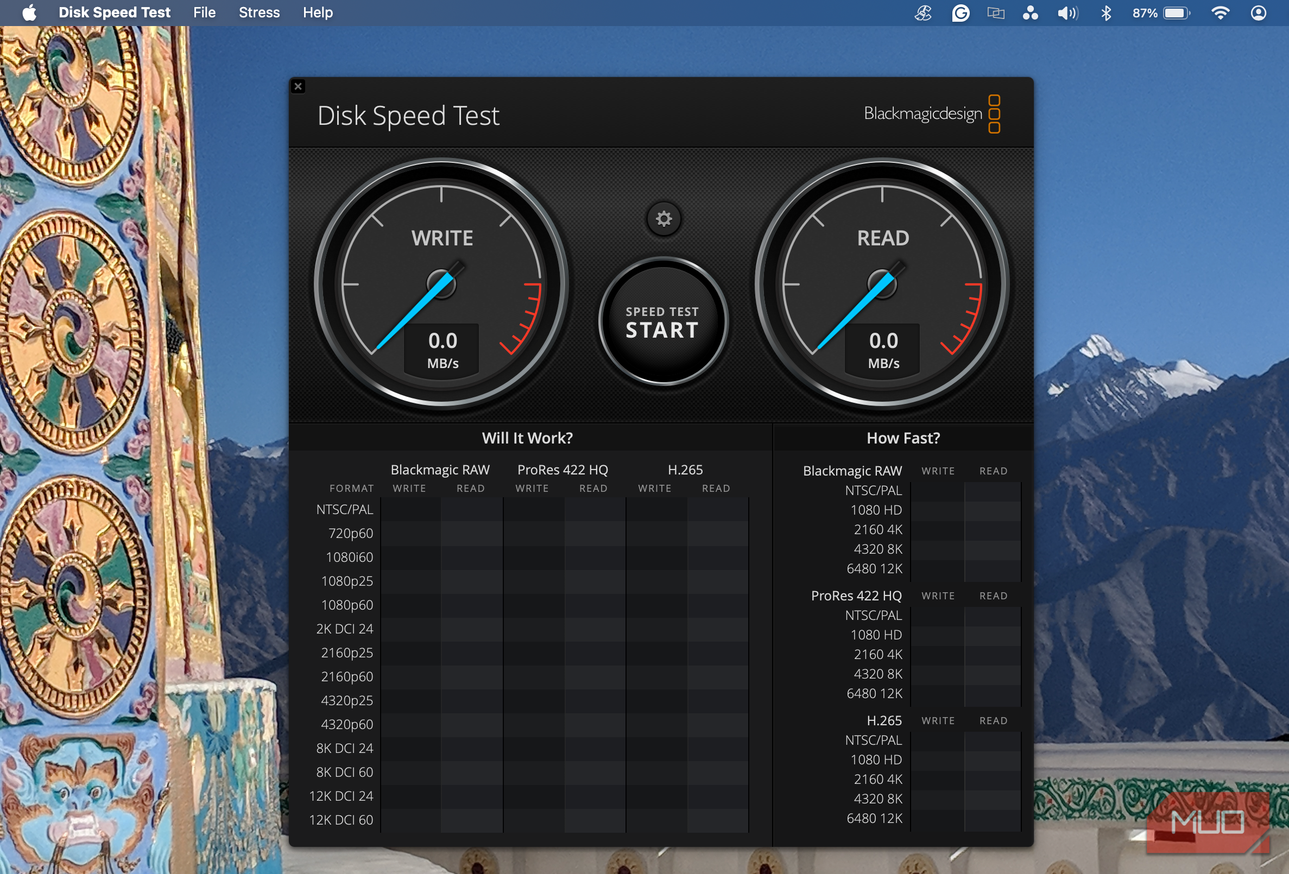1289x874 pixels.
Task: Click the '4320p25' format row label
Action: tap(346, 700)
